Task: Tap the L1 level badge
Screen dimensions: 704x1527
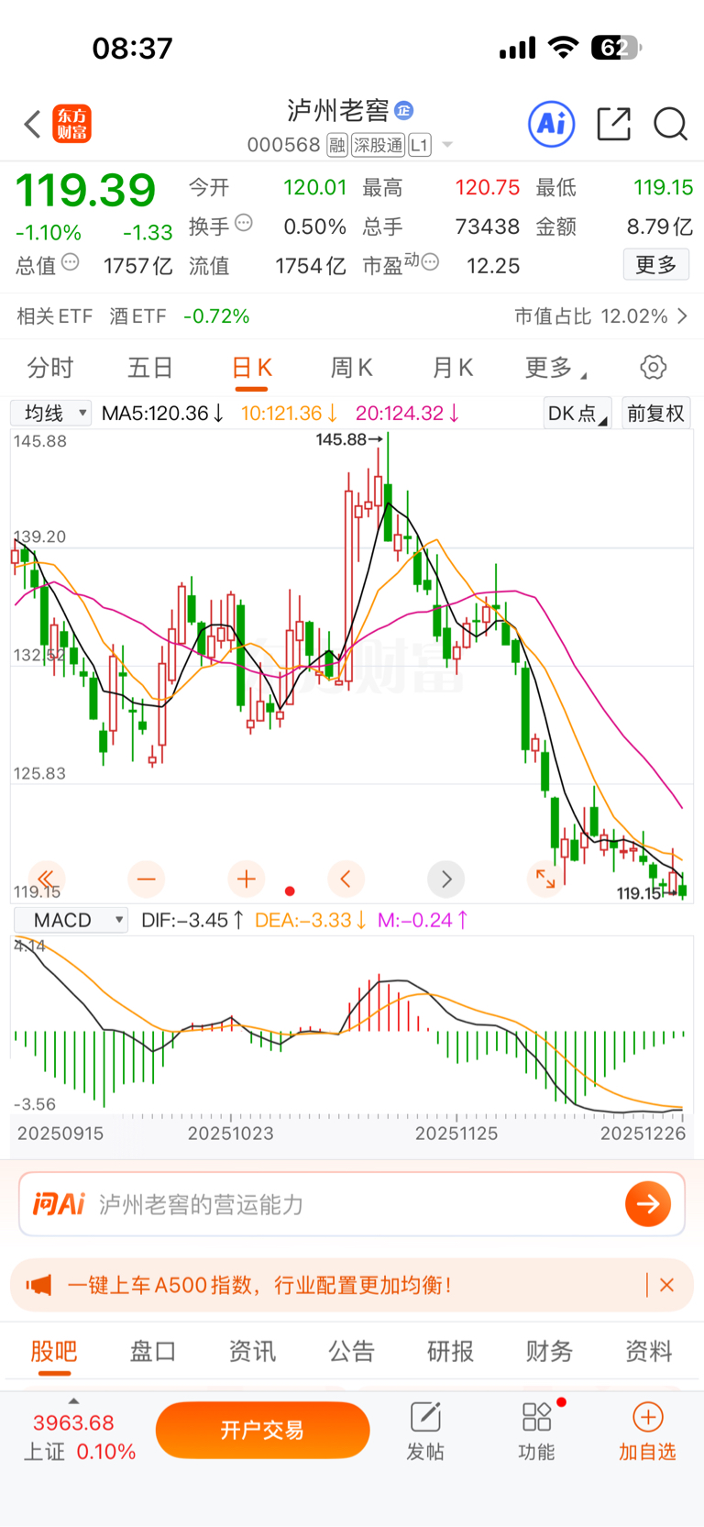Action: [419, 145]
